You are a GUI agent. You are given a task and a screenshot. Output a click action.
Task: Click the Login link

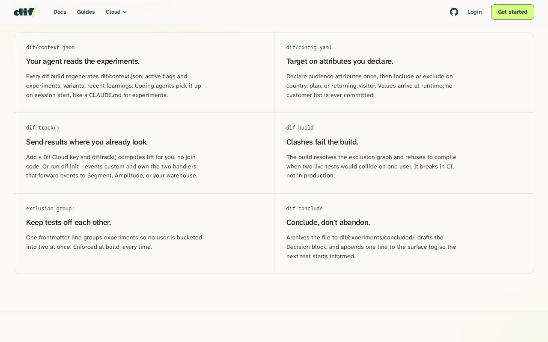coord(474,12)
